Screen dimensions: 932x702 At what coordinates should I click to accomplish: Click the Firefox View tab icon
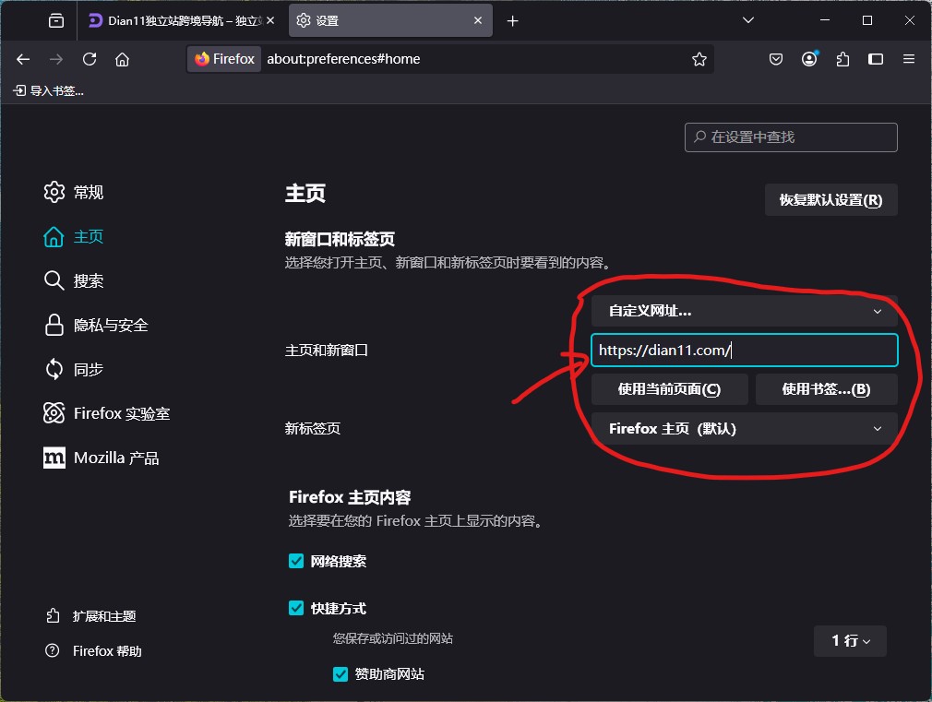point(56,21)
